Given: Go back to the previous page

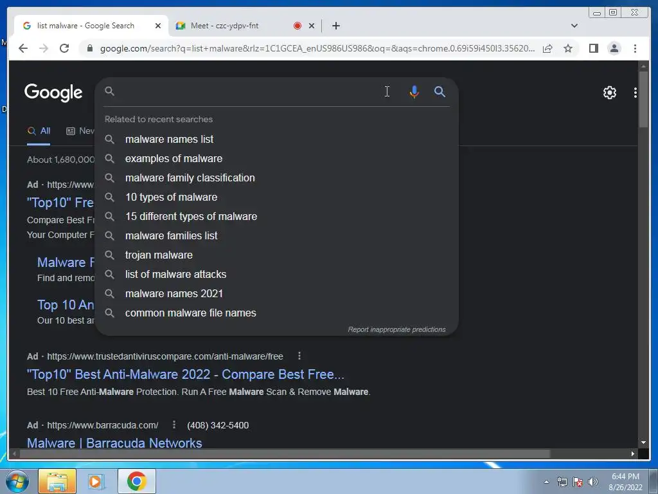Looking at the screenshot, I should 23,48.
